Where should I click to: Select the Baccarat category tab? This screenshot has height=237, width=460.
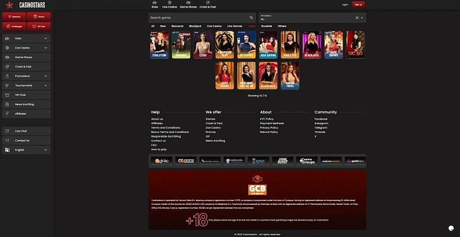click(177, 26)
